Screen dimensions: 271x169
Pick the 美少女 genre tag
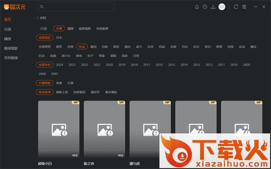click(x=66, y=56)
